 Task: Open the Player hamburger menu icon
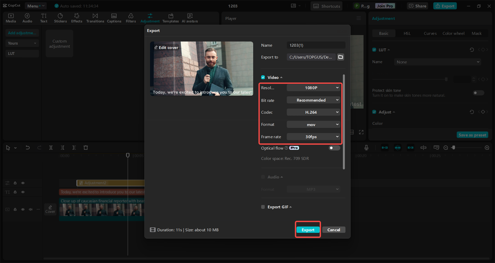click(x=358, y=18)
